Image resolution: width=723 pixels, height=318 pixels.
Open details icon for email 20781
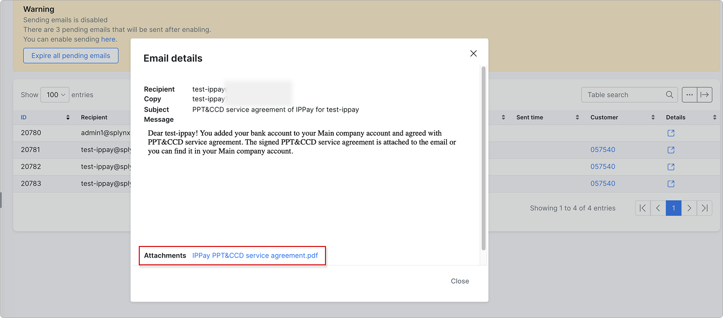(671, 150)
